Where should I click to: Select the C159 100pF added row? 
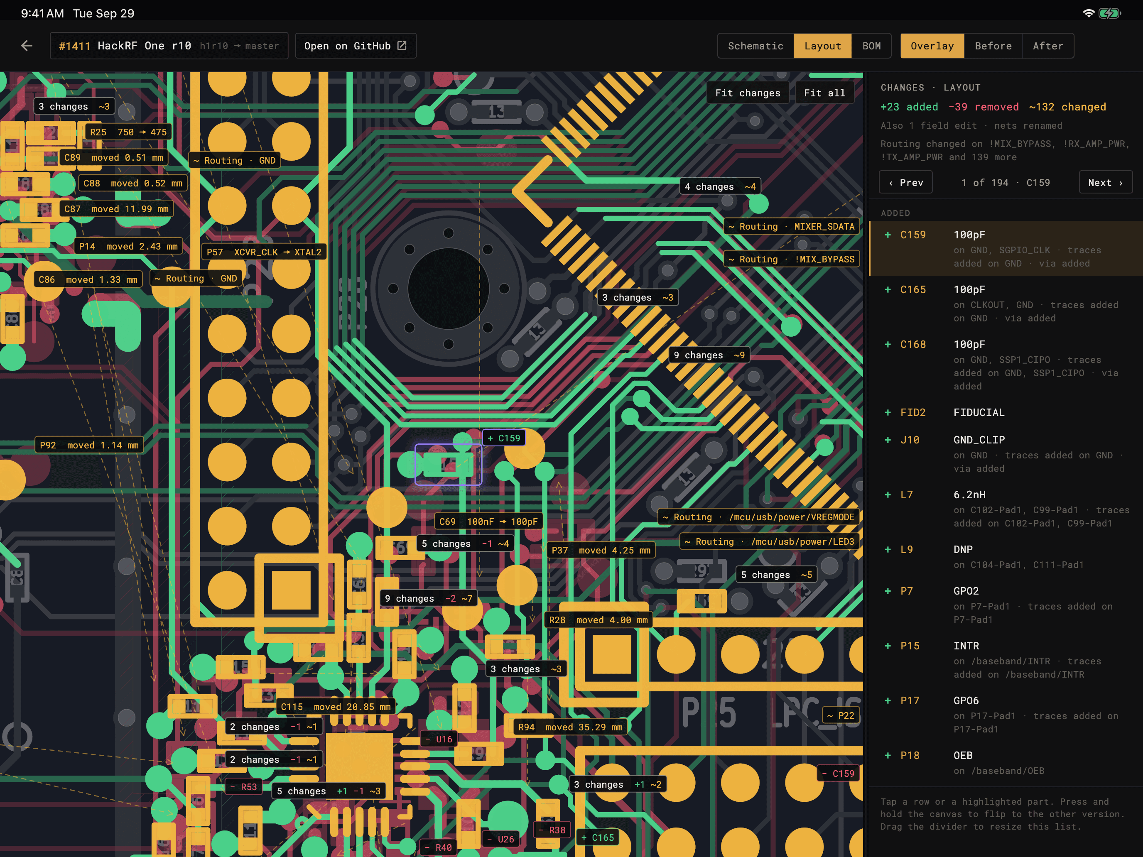point(1006,248)
